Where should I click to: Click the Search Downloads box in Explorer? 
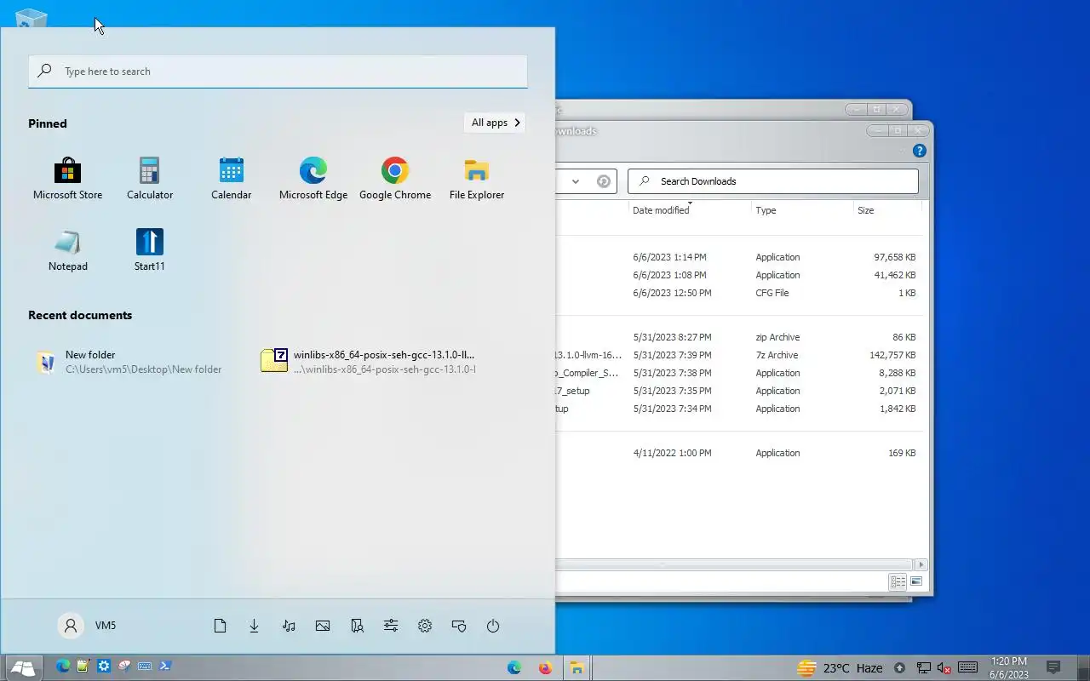coord(773,181)
